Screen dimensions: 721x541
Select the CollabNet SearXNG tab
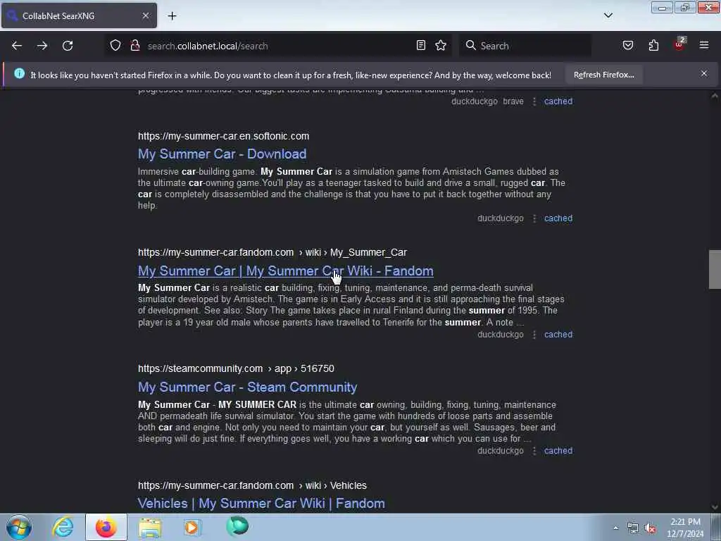click(x=79, y=15)
